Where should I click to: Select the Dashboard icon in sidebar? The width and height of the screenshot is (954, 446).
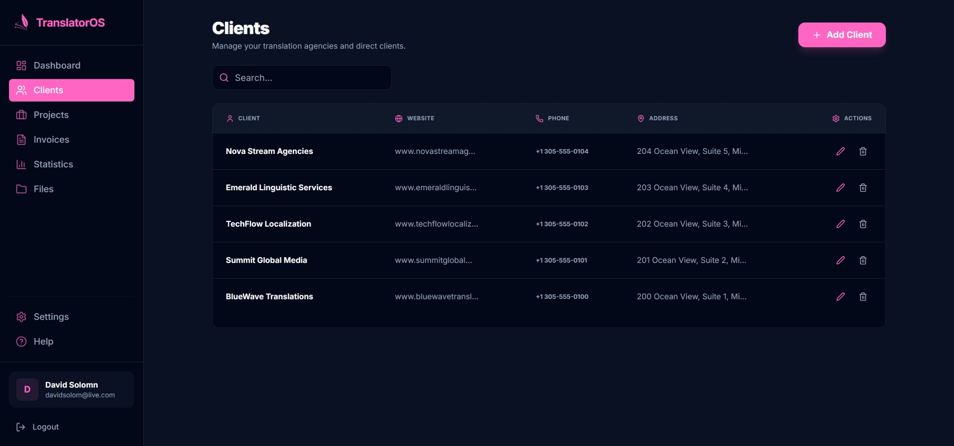click(21, 65)
